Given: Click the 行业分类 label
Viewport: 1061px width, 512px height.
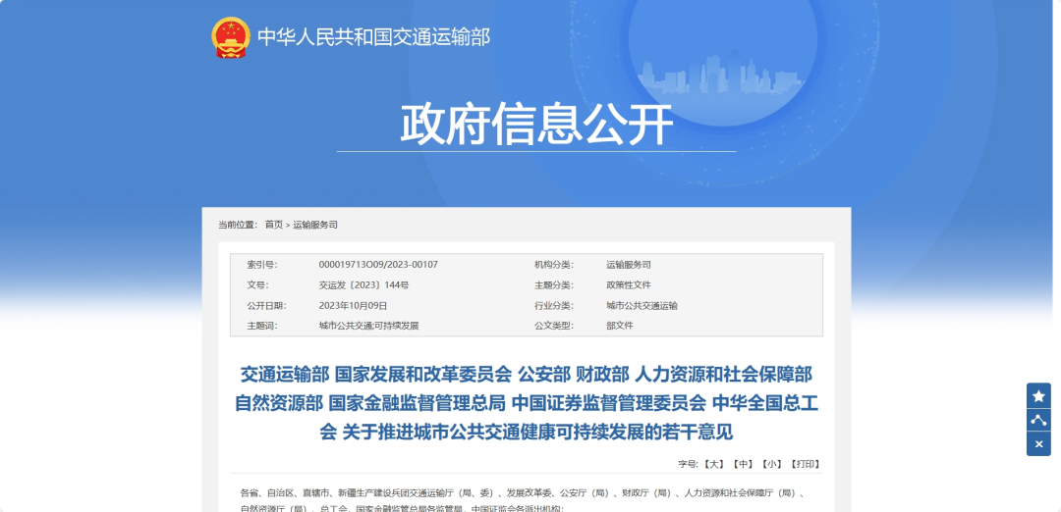Looking at the screenshot, I should point(553,305).
